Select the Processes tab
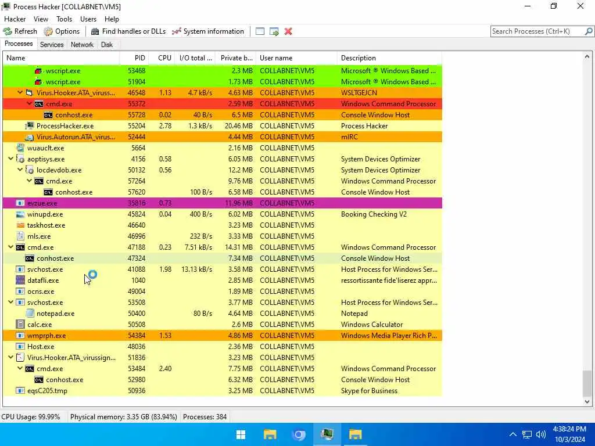This screenshot has width=595, height=446. point(19,44)
